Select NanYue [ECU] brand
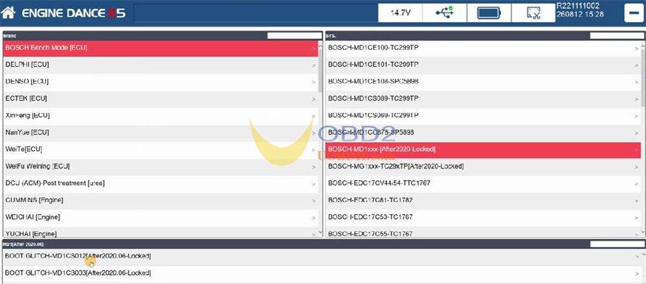This screenshot has width=646, height=284. coord(161,132)
